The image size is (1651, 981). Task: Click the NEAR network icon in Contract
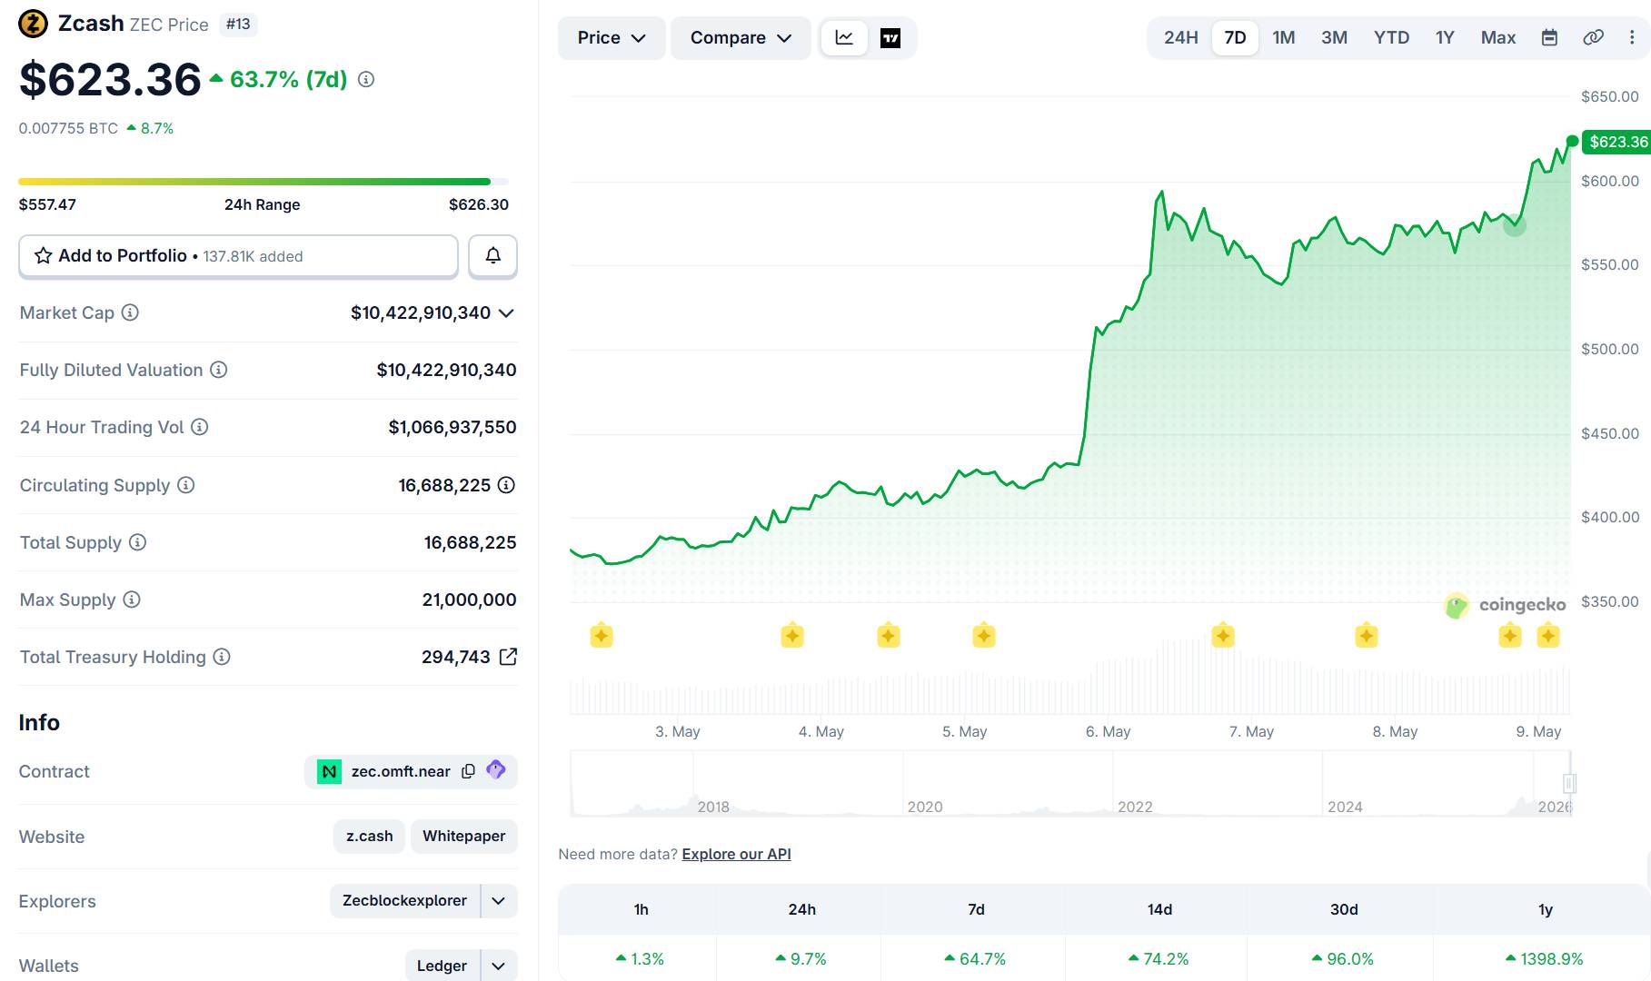[329, 771]
